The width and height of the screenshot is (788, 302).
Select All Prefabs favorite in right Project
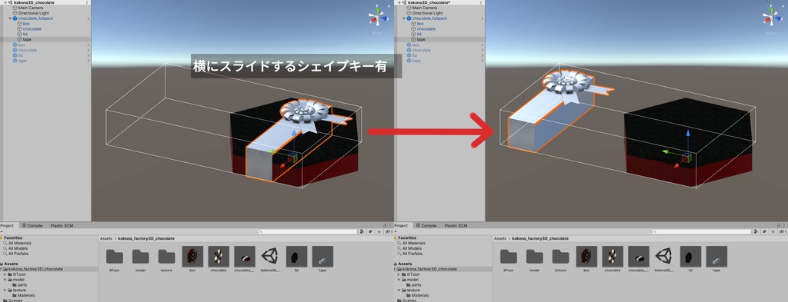tap(412, 254)
